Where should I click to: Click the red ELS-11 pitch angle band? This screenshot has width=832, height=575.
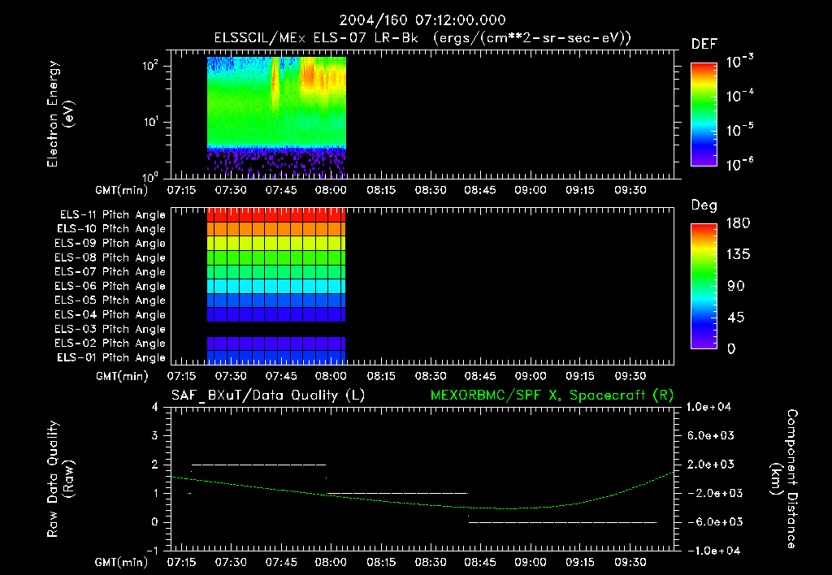pos(276,215)
